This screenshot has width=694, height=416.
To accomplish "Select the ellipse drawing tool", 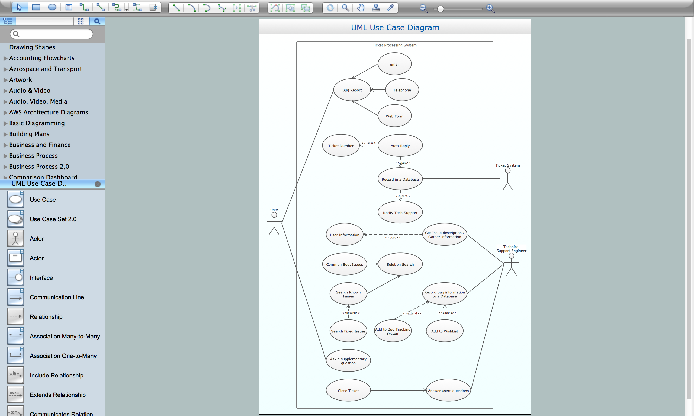I will coord(52,8).
